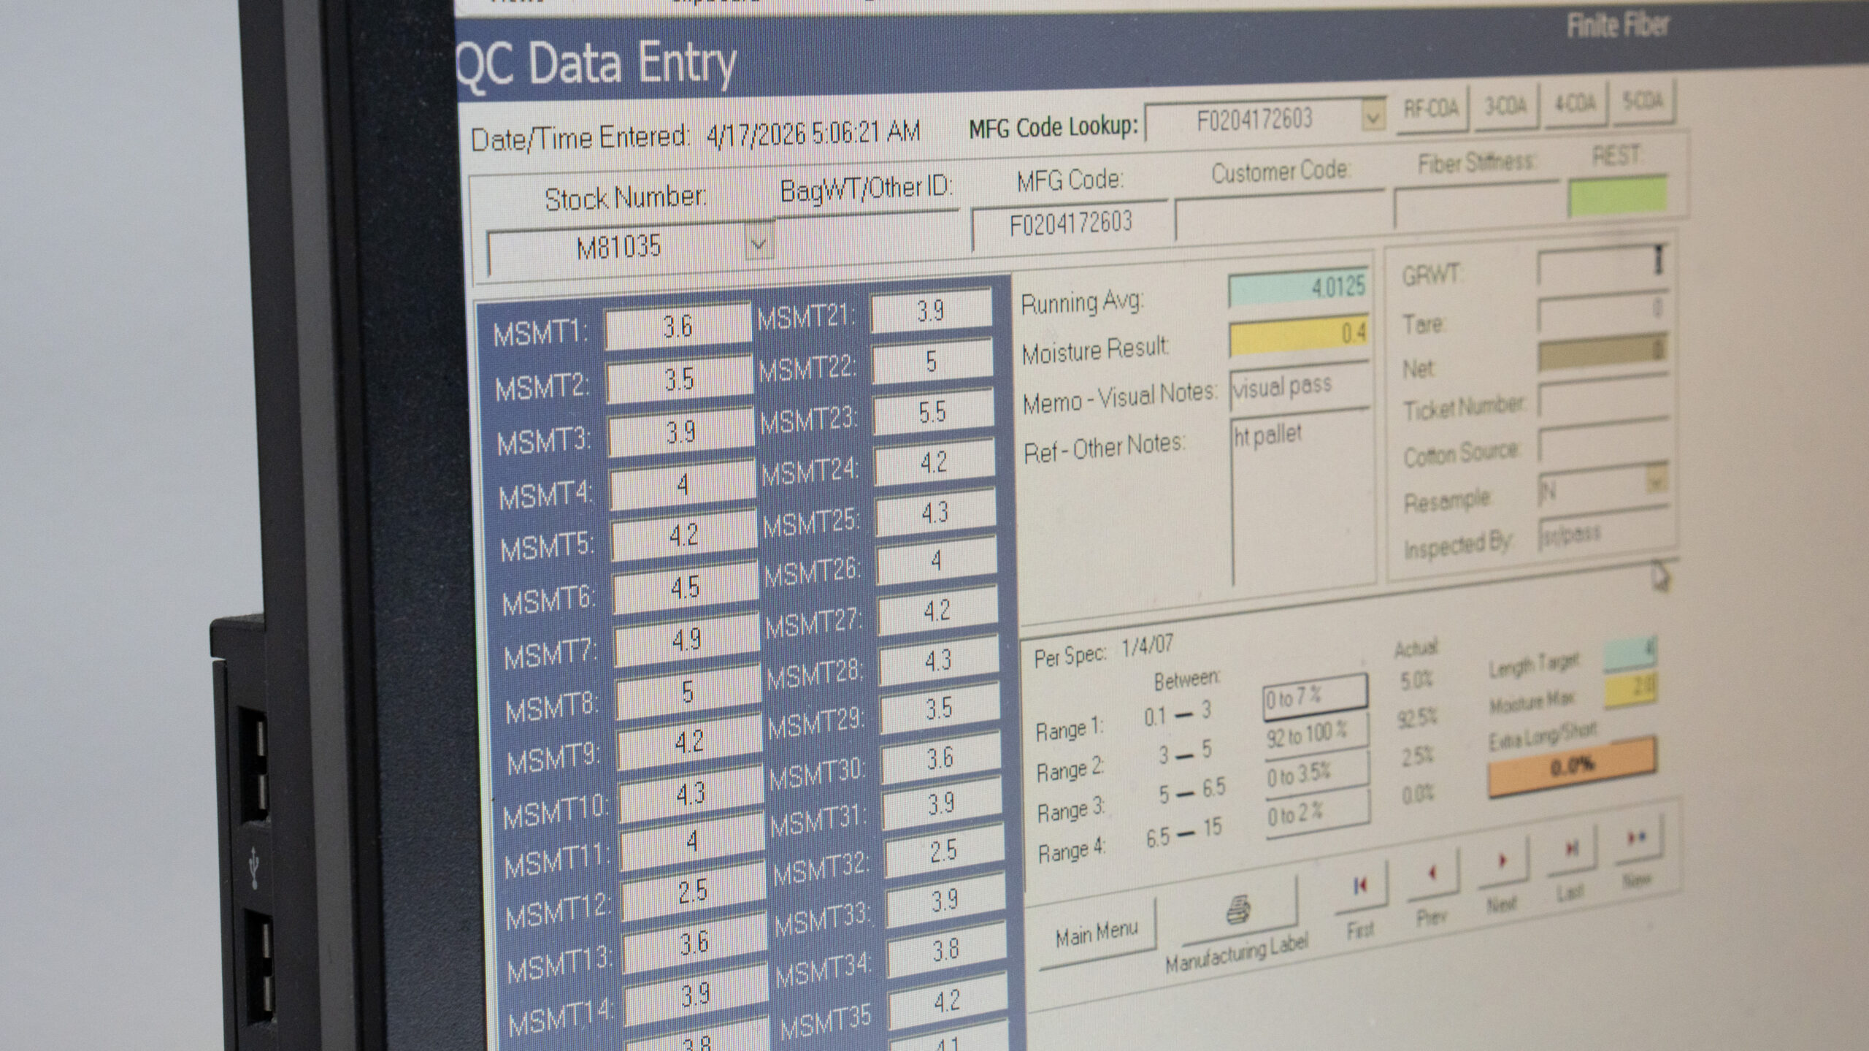Open the Resample dropdown arrow
The width and height of the screenshot is (1869, 1051).
1656,482
